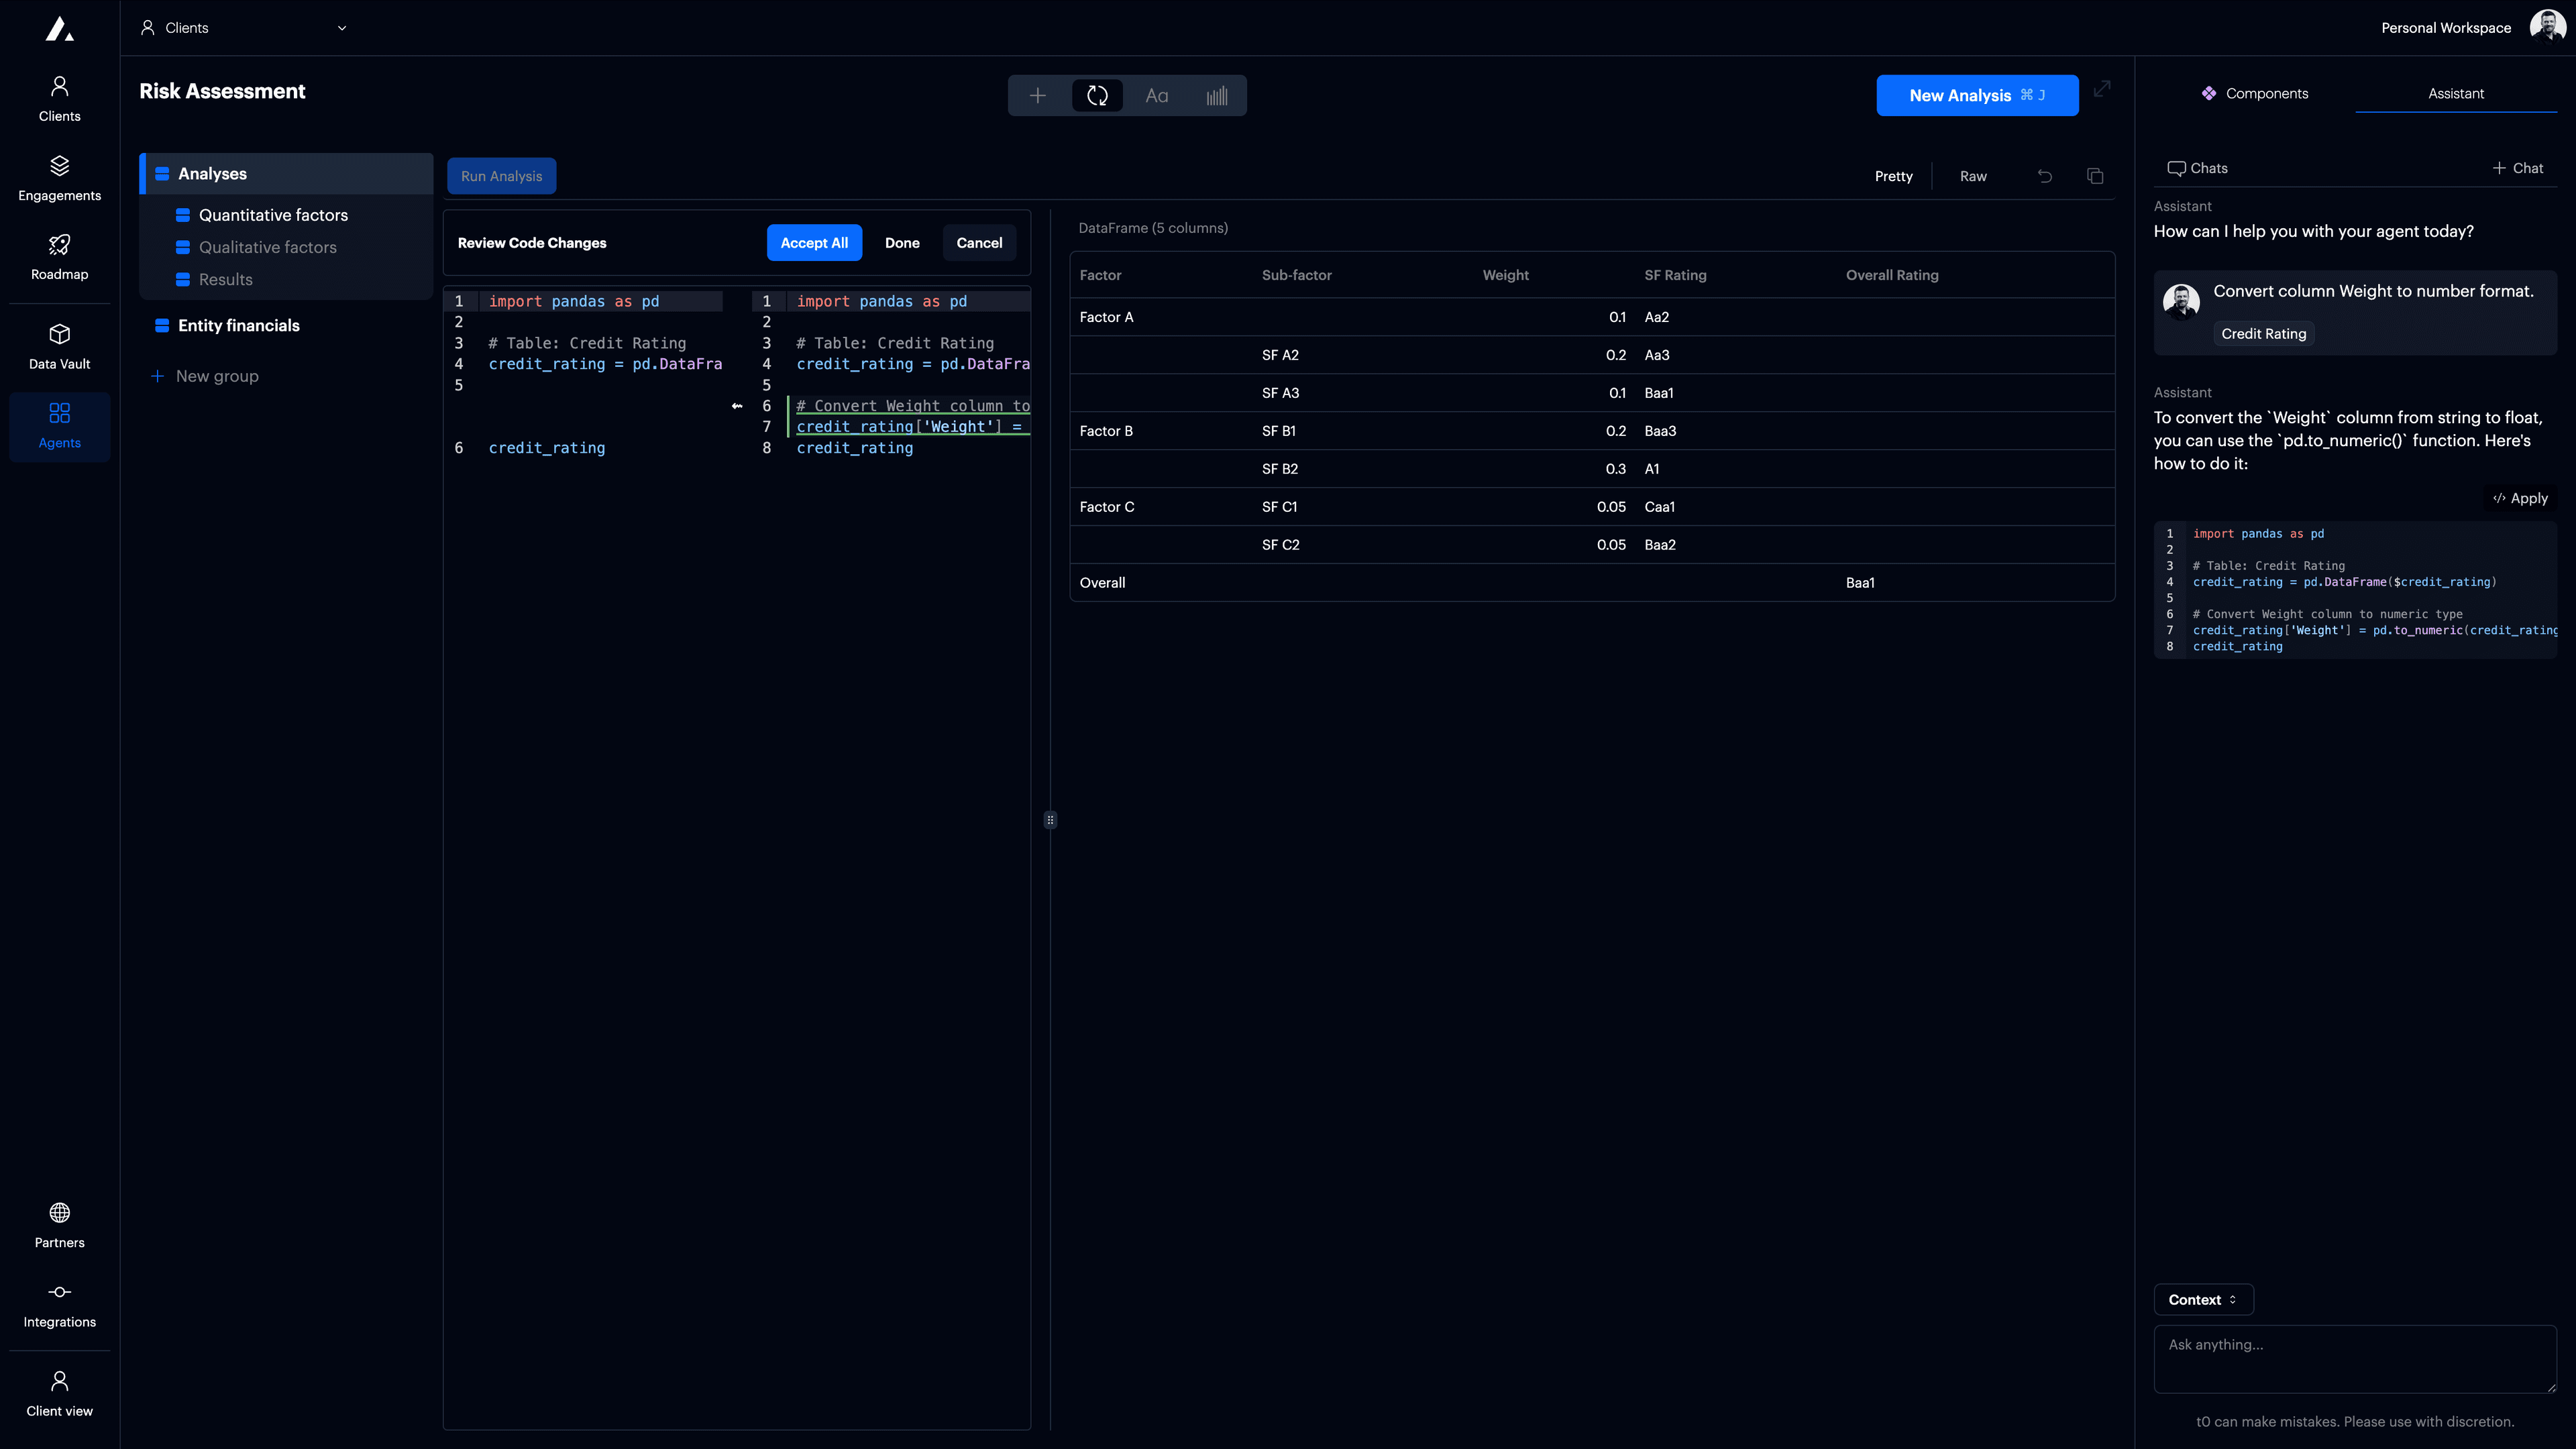Screen dimensions: 2576x1449
Task: Click the vertical panel divider handle
Action: click(x=1050, y=820)
